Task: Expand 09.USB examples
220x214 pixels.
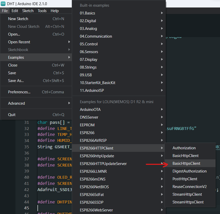Action: point(119,75)
